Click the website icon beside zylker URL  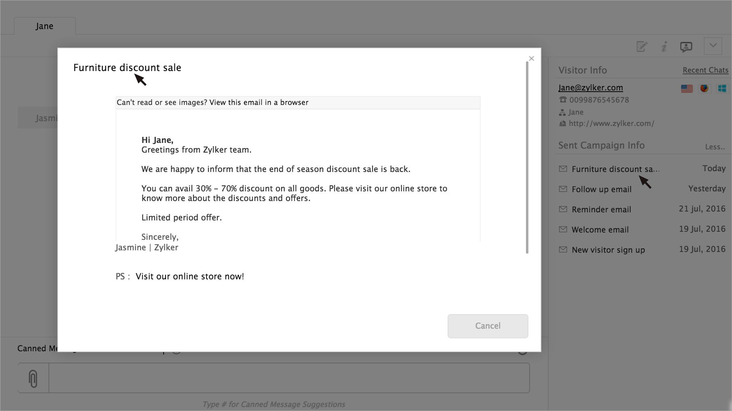tap(562, 124)
